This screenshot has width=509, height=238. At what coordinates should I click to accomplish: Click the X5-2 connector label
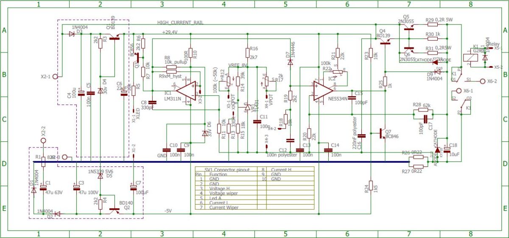(x=499, y=67)
